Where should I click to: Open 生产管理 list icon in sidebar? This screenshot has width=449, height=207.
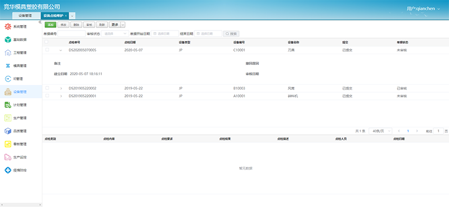pos(8,118)
